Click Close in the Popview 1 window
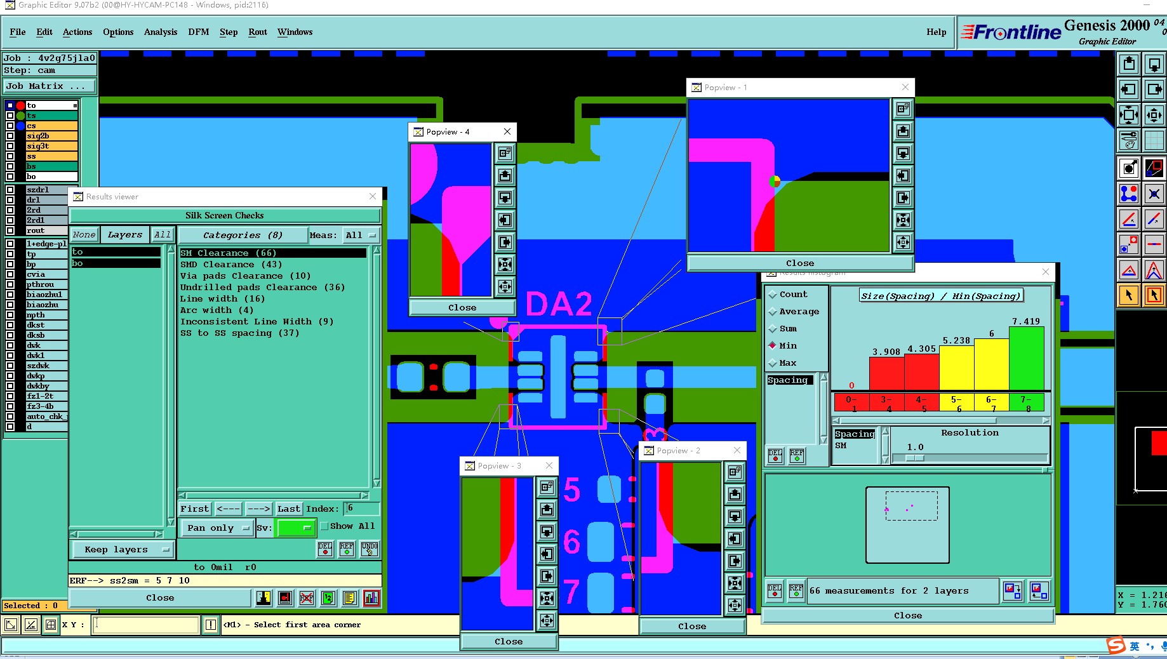 coord(800,263)
